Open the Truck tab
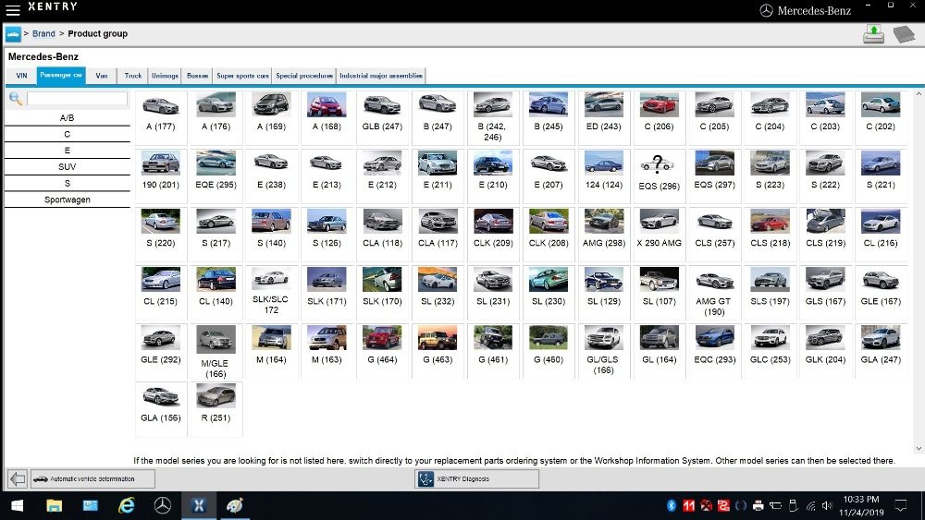Viewport: 925px width, 520px height. point(133,76)
